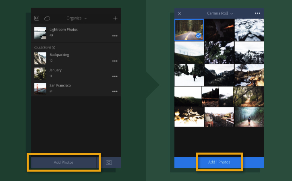Click the January plant thumbnail
Screen dimensions: 292x181
pyautogui.click(x=40, y=74)
